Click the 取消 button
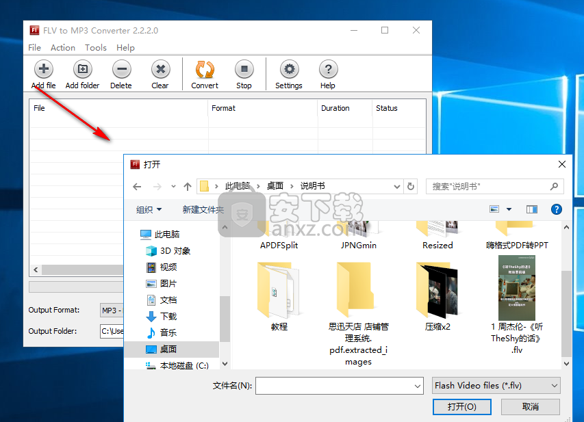The height and width of the screenshot is (422, 584). click(x=531, y=407)
